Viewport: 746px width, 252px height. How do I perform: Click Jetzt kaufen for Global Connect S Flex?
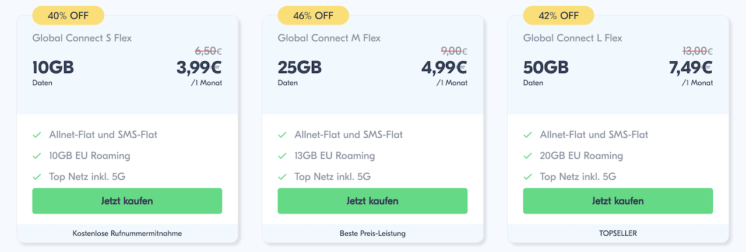(127, 201)
